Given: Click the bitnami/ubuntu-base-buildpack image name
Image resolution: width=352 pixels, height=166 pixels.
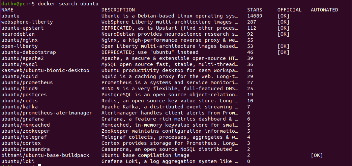Looking at the screenshot, I should pos(45,155).
